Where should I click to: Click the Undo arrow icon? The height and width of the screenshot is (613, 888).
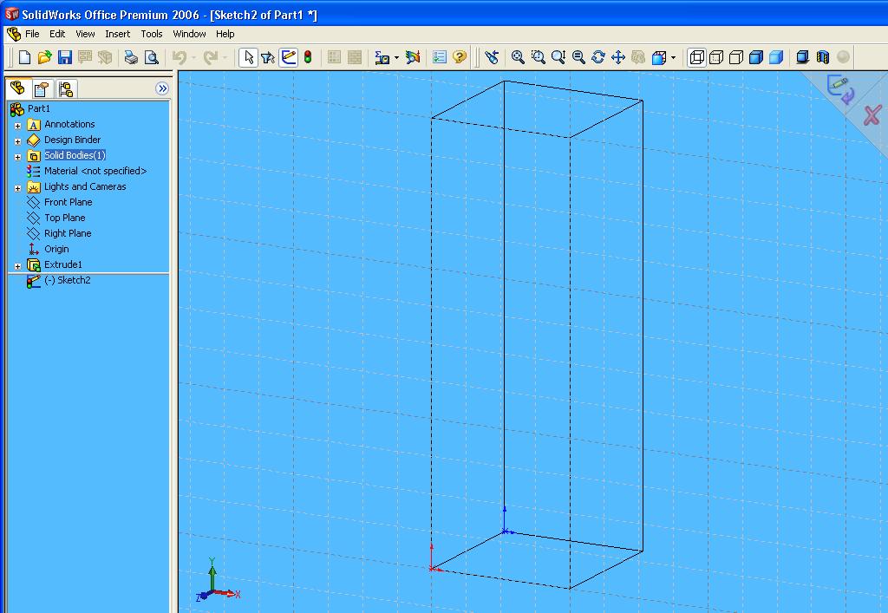pos(180,57)
